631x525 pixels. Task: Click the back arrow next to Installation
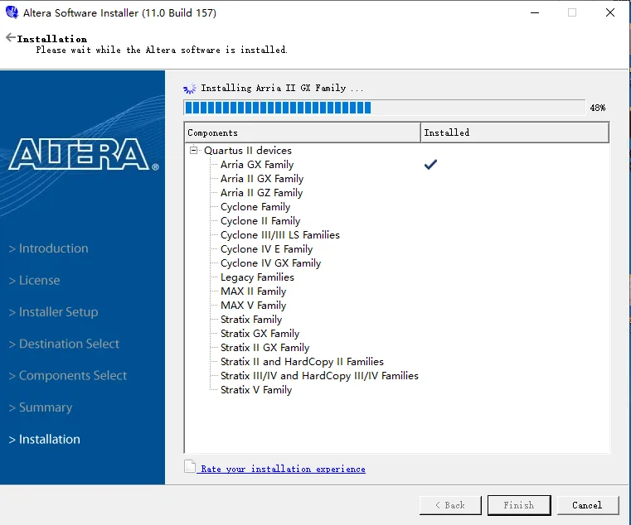[x=11, y=38]
